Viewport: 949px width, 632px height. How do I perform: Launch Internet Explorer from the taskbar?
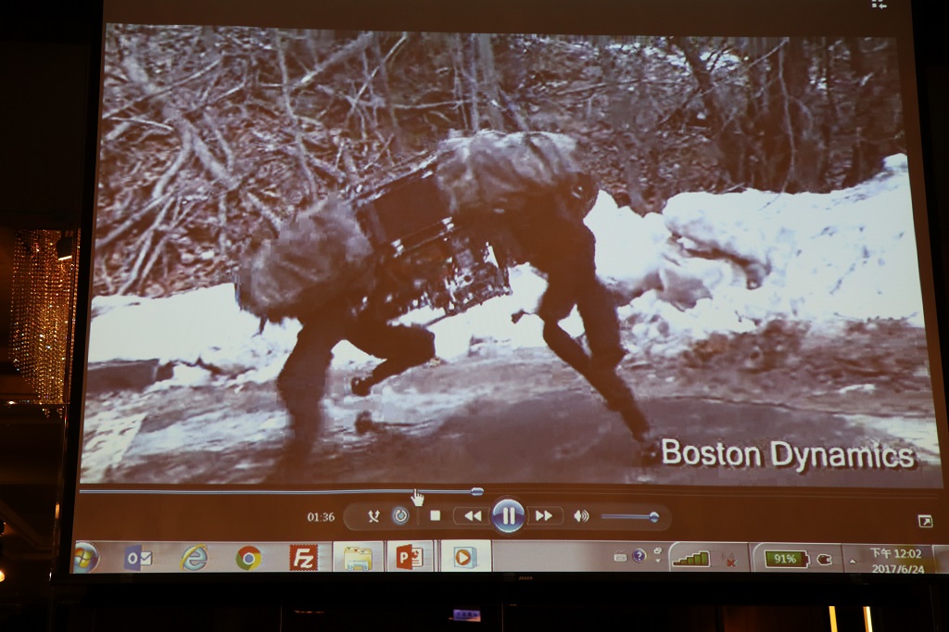click(x=194, y=558)
